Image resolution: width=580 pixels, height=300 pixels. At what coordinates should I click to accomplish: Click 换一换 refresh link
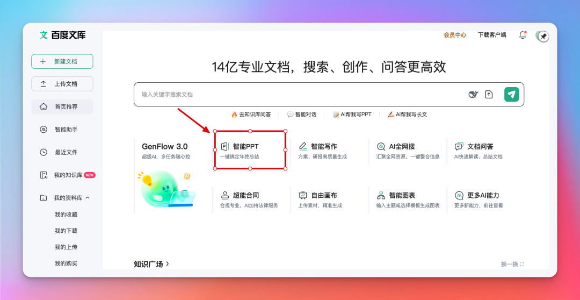(513, 264)
